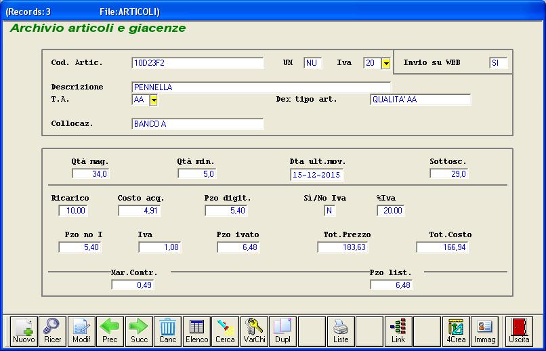Viewport: 546px width, 351px height.
Task: Click the Dex tipo art. label
Action: coord(306,99)
